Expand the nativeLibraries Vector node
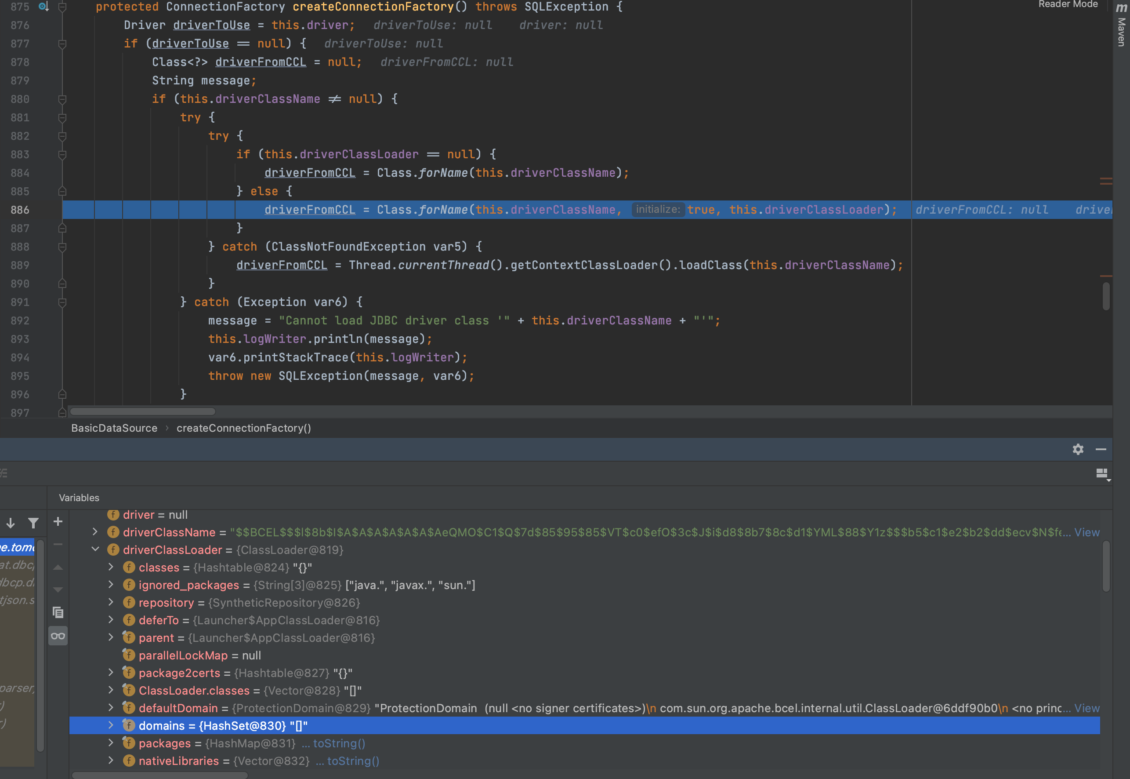 [111, 761]
